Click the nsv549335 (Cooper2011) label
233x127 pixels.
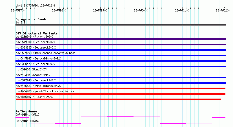pos(33,75)
